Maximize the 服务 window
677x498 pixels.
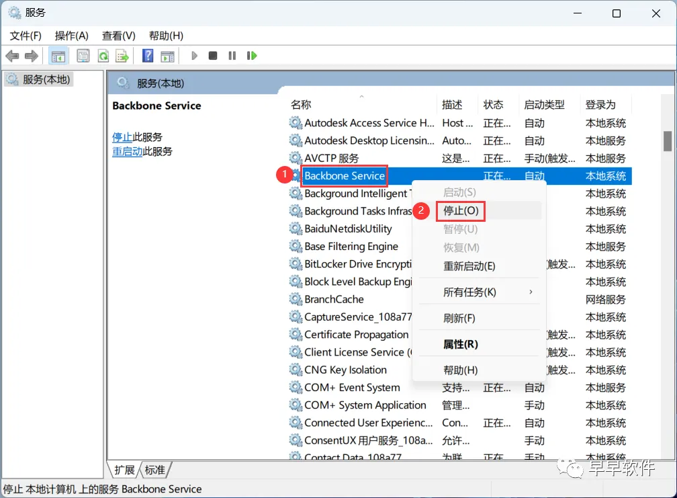(x=617, y=13)
